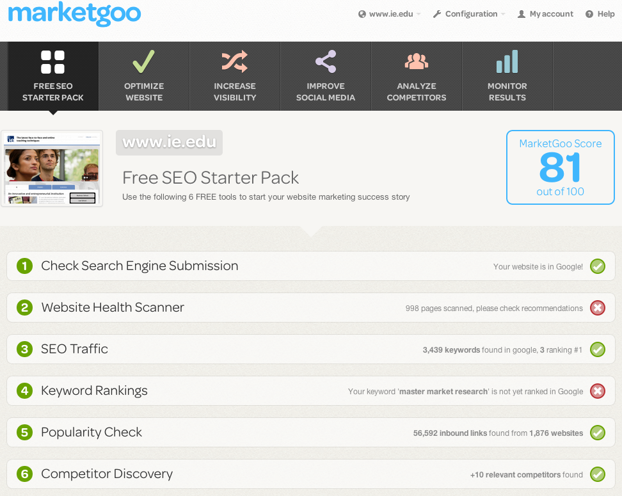Click the Optimize Website checkmark icon
This screenshot has height=496, width=622.
point(144,62)
